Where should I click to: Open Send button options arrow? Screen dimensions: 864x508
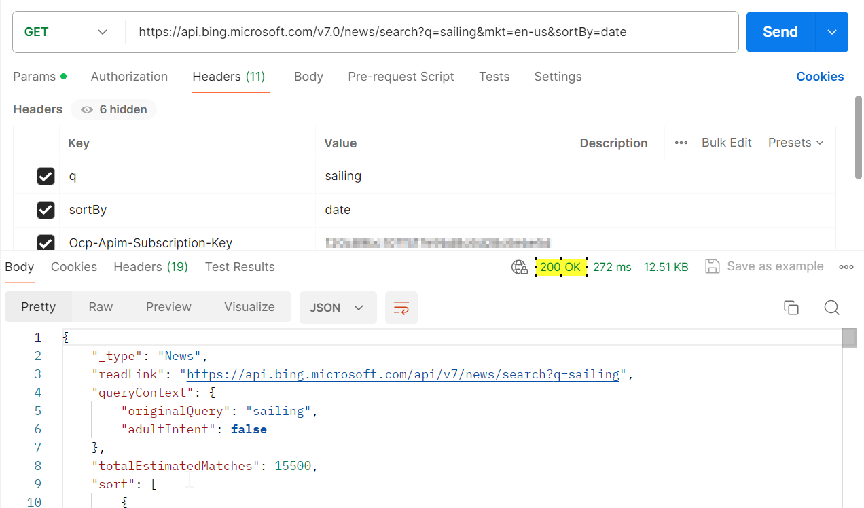tap(832, 32)
